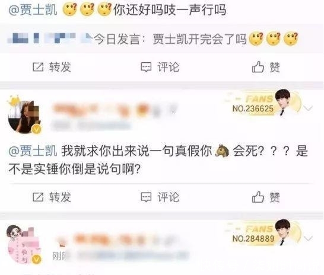The height and width of the screenshot is (275, 324).
Task: Open @贾士凯 mention in second post
Action: [33, 151]
